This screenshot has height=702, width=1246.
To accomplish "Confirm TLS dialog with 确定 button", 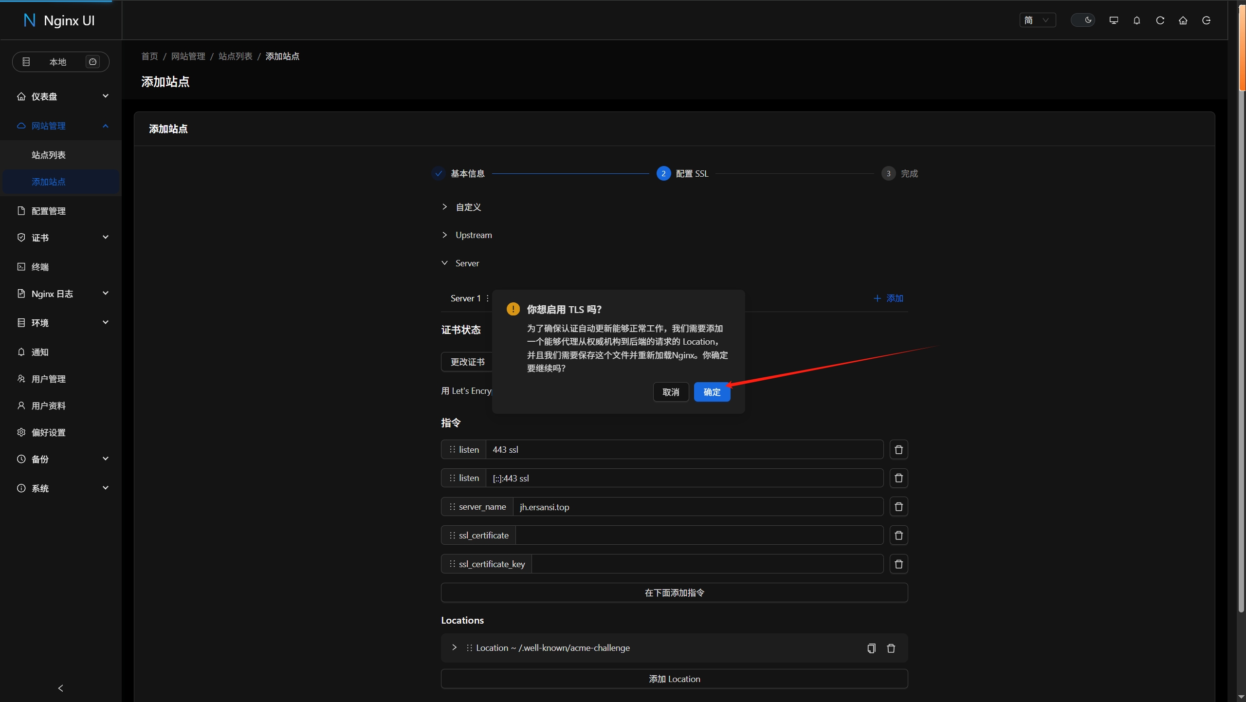I will (712, 392).
